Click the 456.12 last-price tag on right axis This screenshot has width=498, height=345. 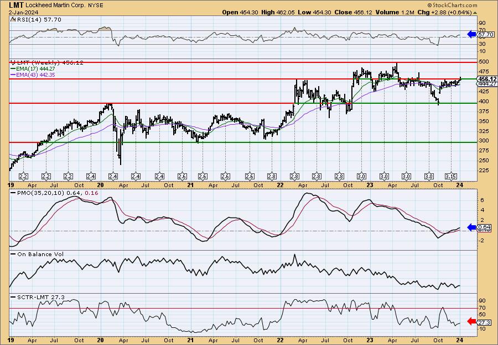[x=487, y=78]
